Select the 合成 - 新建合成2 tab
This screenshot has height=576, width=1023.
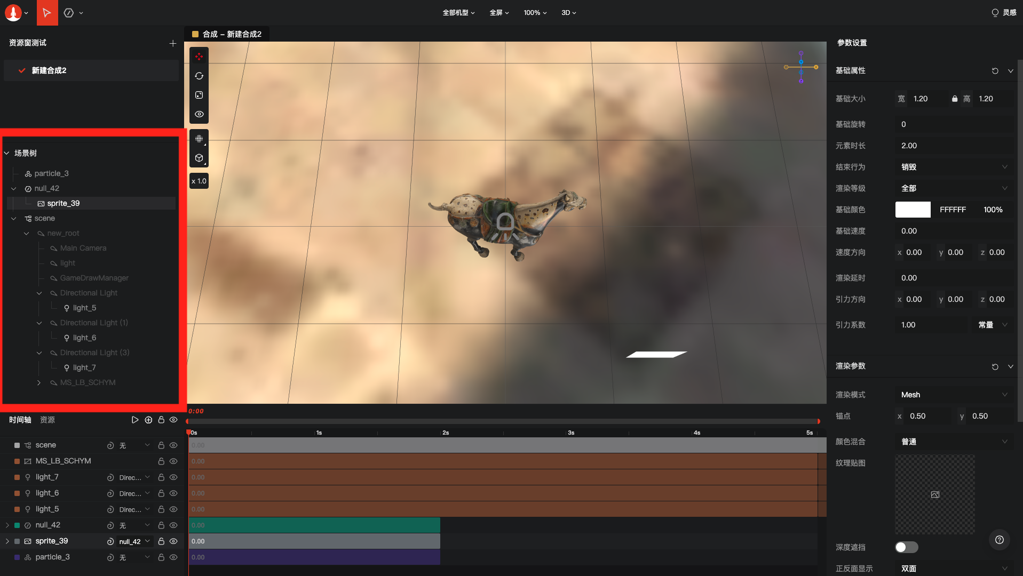pos(227,34)
